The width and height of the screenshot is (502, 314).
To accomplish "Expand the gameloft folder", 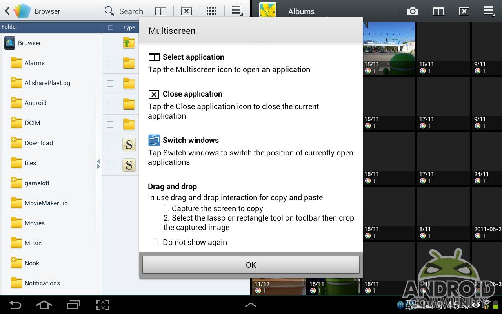I will 30,183.
